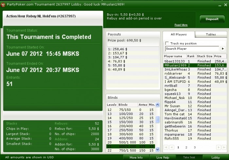229x160 pixels.
Task: Click the More Info button
Action: pyautogui.click(x=136, y=157)
